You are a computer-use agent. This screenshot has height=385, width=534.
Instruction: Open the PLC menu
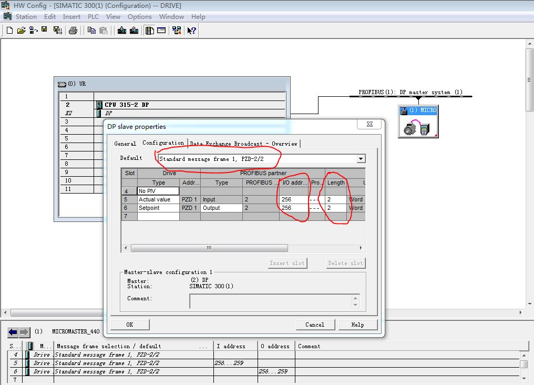click(x=93, y=17)
